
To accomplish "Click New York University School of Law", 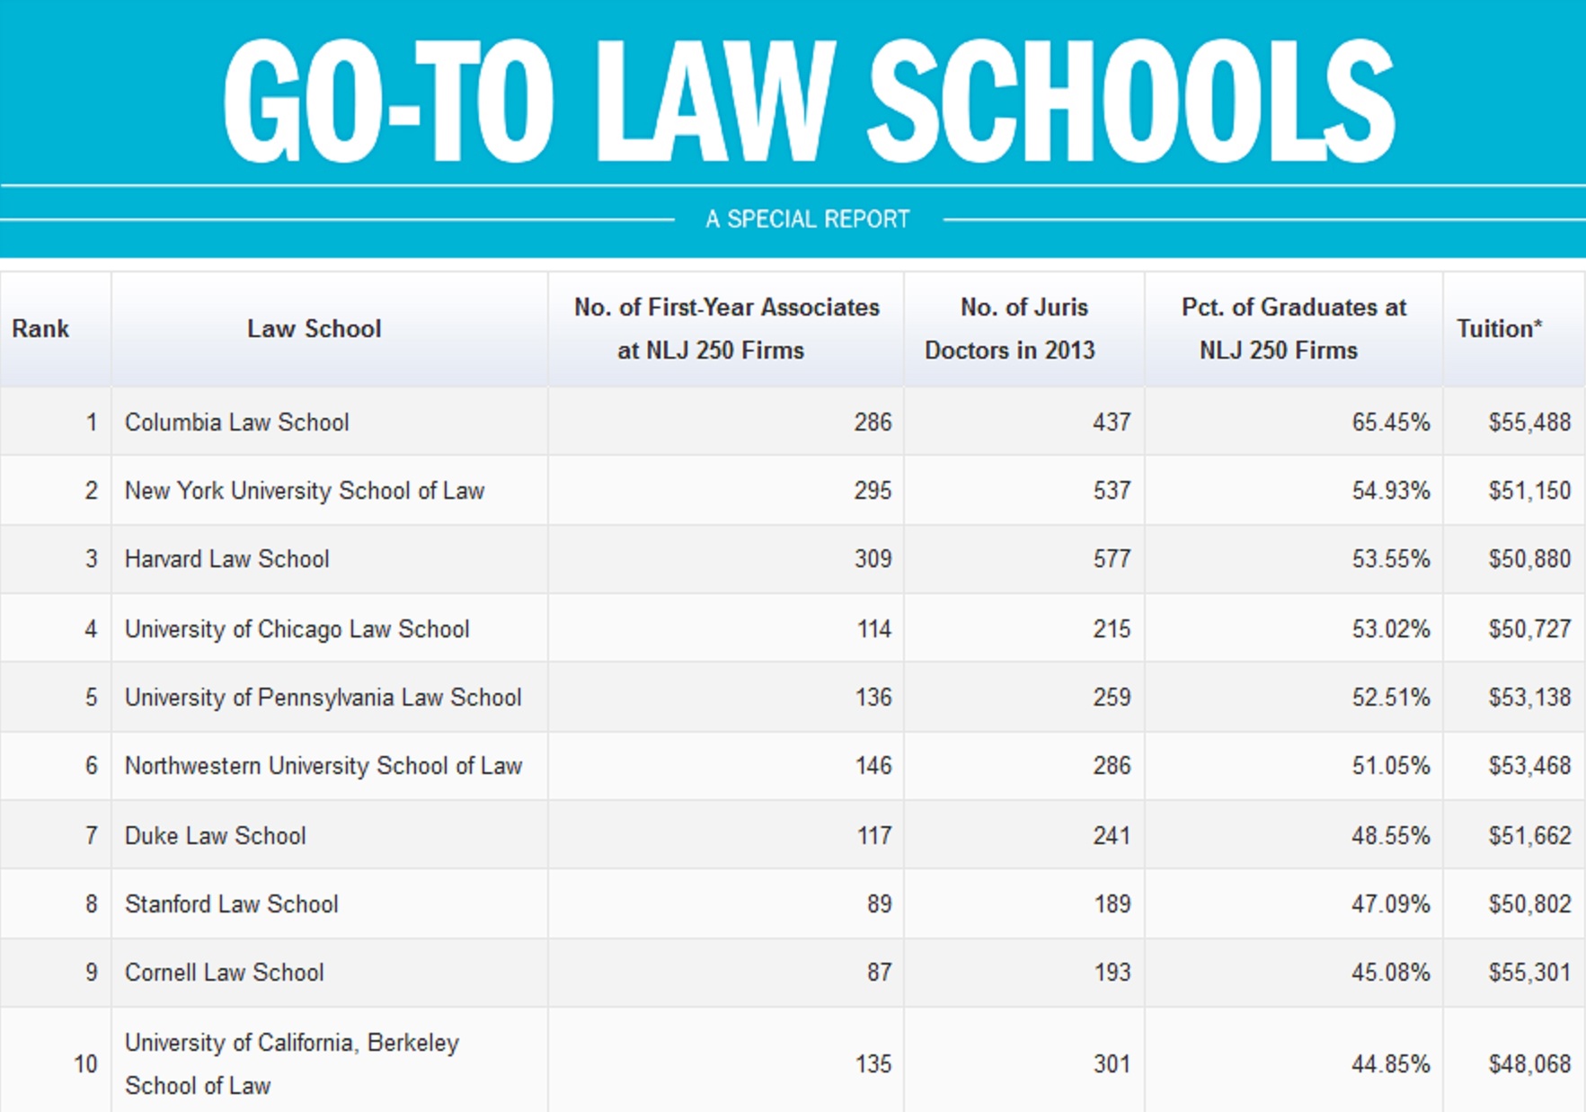I will 304,491.
